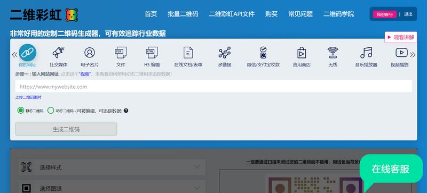Pick the 多链接 network icon

click(225, 53)
